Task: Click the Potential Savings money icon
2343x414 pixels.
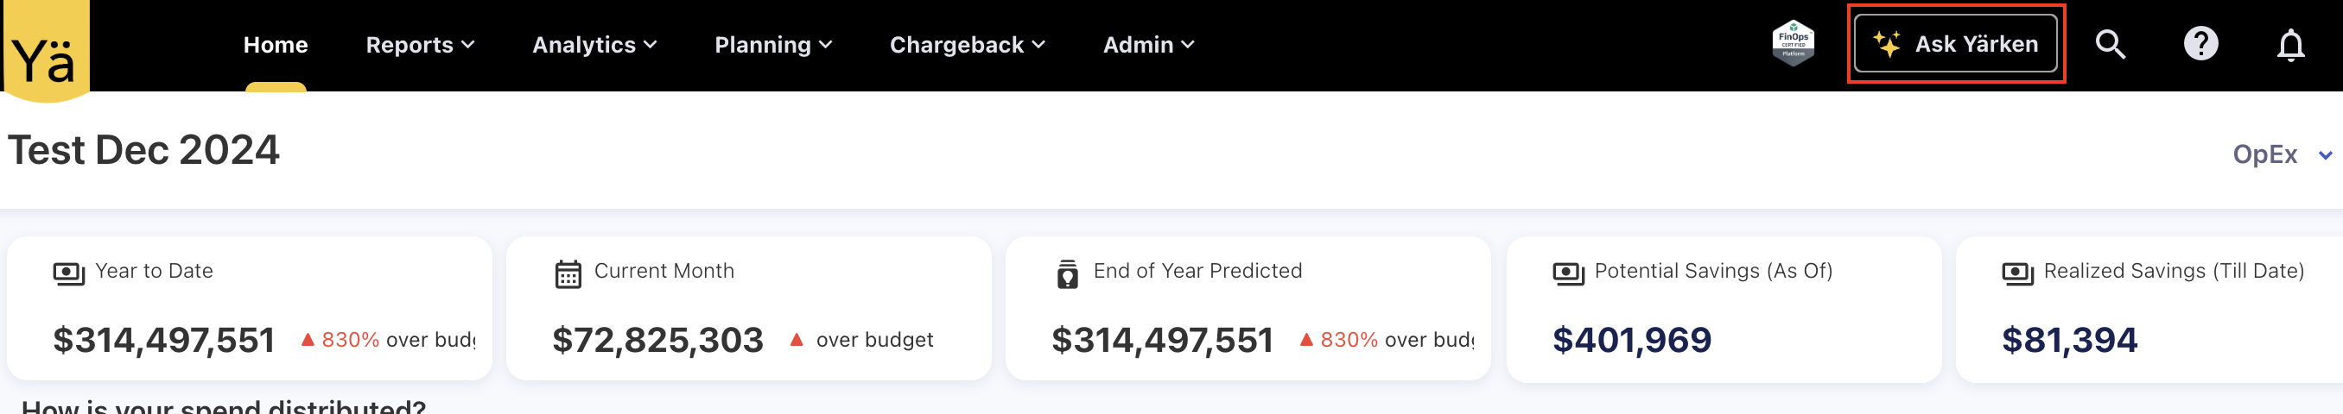Action: (x=1568, y=273)
